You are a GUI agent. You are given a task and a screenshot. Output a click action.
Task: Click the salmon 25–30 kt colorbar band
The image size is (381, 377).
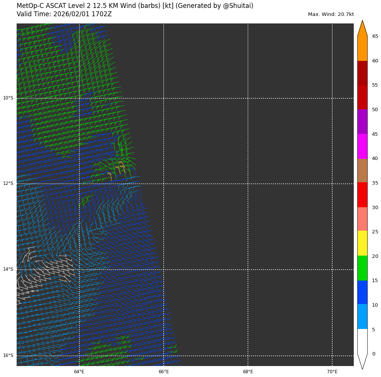coord(362,219)
